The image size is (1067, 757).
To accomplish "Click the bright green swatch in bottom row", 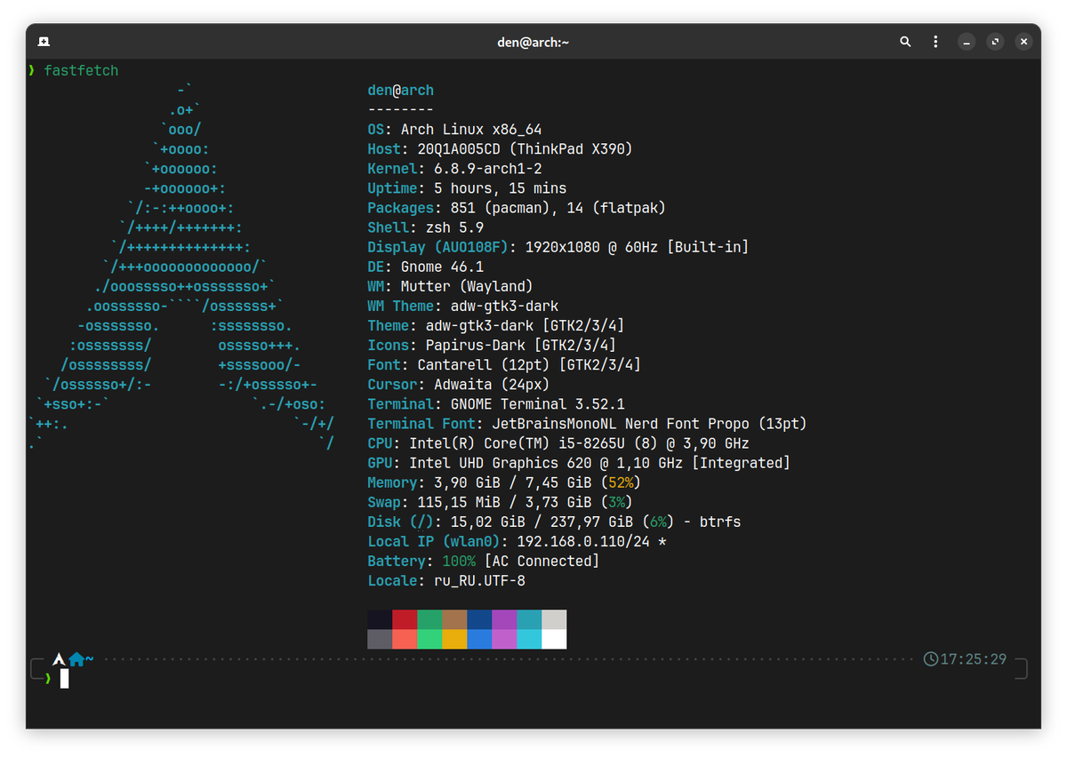I will click(x=429, y=639).
